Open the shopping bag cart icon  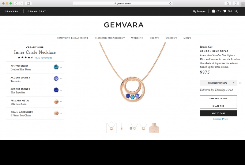[213, 11]
